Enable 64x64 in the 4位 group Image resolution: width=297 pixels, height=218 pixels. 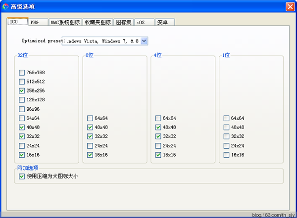coord(158,119)
